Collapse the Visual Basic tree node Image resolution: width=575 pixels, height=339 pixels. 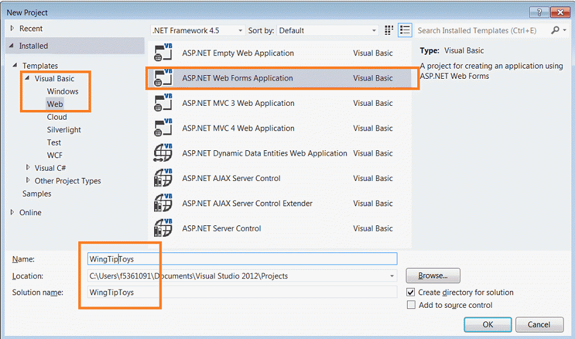click(x=27, y=78)
